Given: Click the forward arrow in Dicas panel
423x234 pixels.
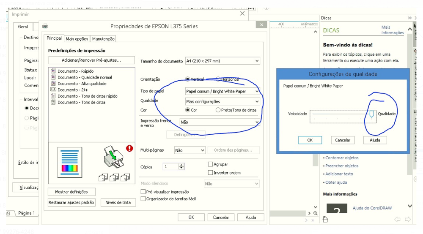Looking at the screenshot, I should [408, 219].
